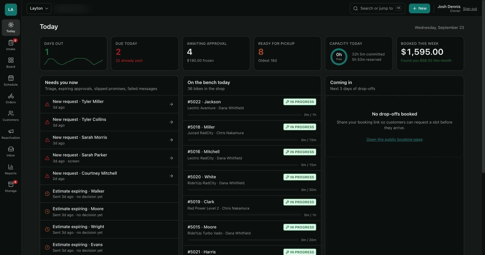Click progress bar of order #5022 Jackson

[244, 115]
